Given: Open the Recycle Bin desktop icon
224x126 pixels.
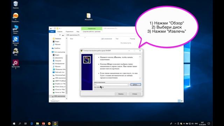Looking at the screenshot, I should pyautogui.click(x=15, y=5).
